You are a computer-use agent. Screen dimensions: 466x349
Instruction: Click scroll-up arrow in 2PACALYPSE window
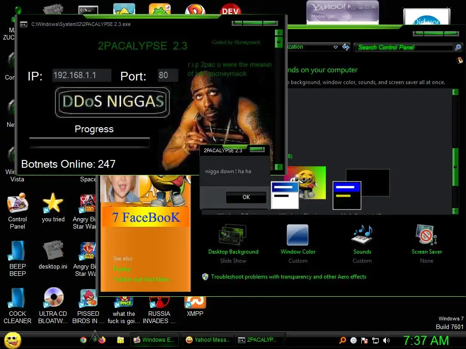tap(279, 32)
